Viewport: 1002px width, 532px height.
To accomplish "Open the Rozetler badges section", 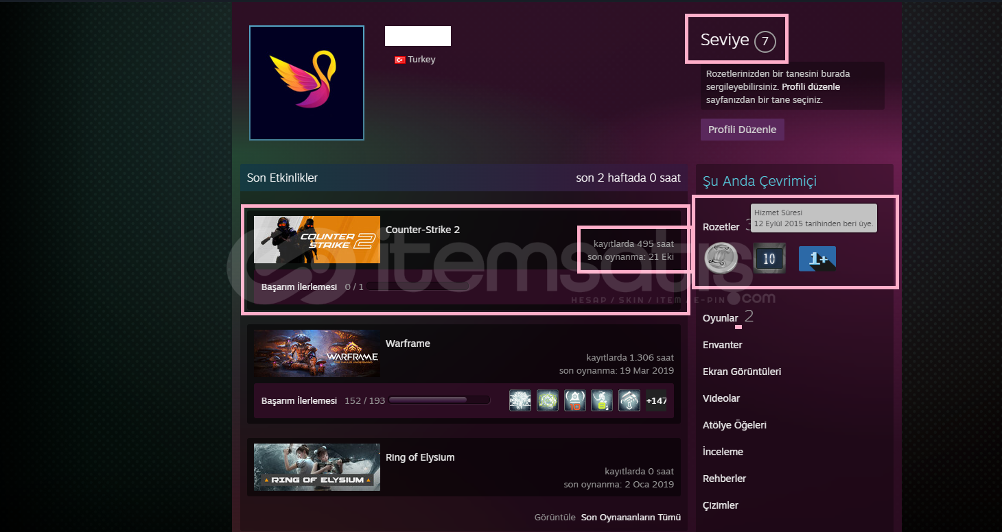I will click(x=721, y=227).
